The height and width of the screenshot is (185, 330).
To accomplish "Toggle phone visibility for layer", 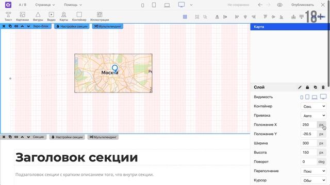I will 302,97.
